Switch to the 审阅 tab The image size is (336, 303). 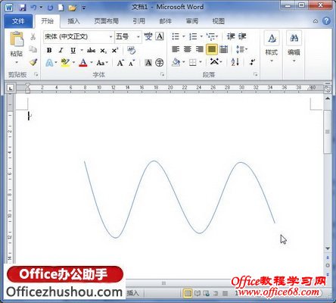192,21
